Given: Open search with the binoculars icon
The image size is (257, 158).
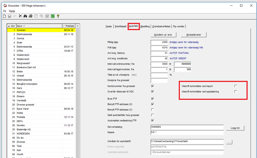Looking at the screenshot, I should pyautogui.click(x=25, y=16).
